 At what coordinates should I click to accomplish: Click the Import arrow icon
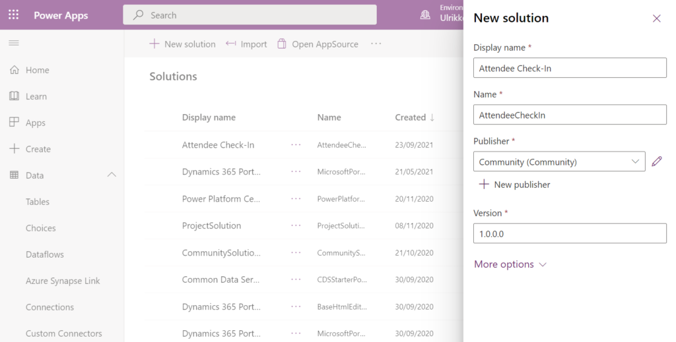click(x=230, y=44)
